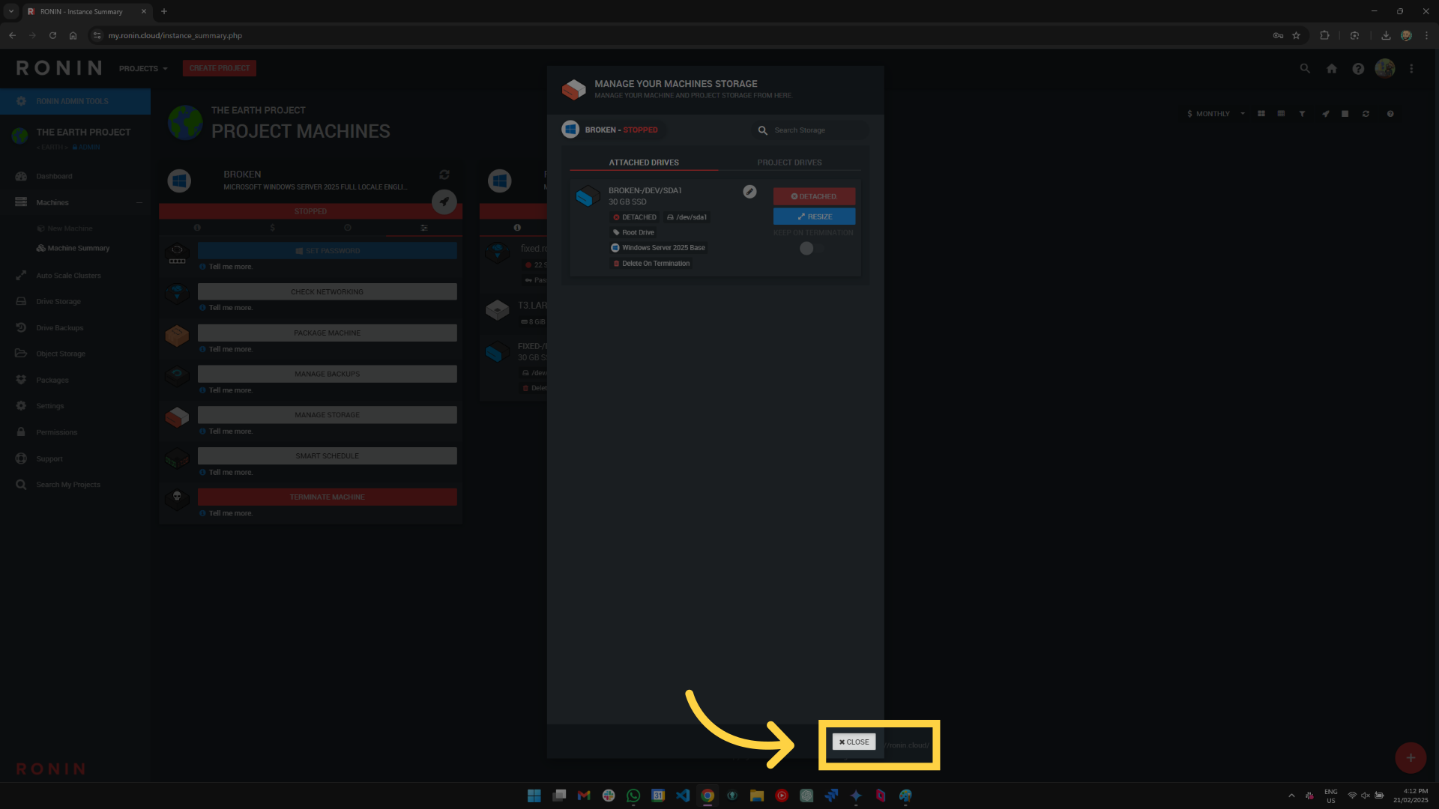The height and width of the screenshot is (809, 1439).
Task: Click the square stop-all icon in toolbar
Action: coord(1345,114)
